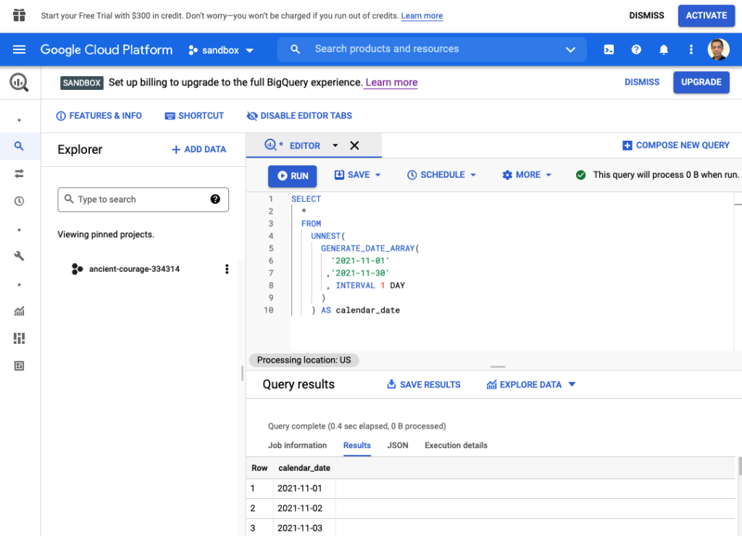
Task: Switch to JSON tab
Action: [x=398, y=445]
